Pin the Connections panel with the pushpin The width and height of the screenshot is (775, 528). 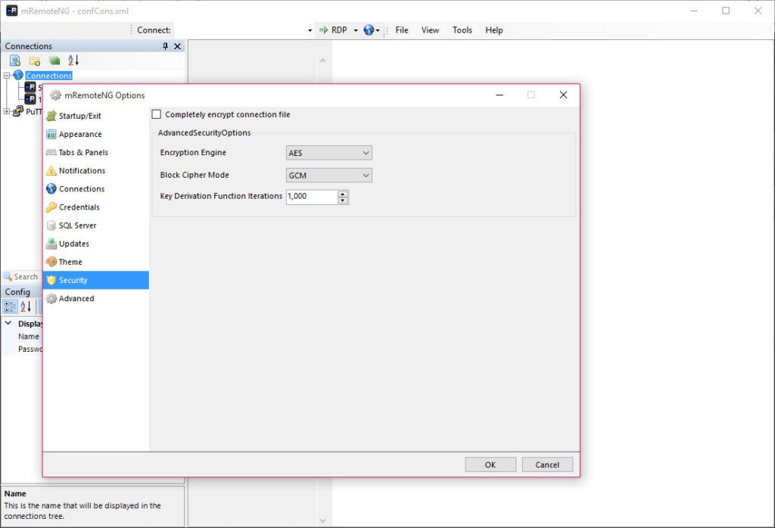pyautogui.click(x=166, y=46)
